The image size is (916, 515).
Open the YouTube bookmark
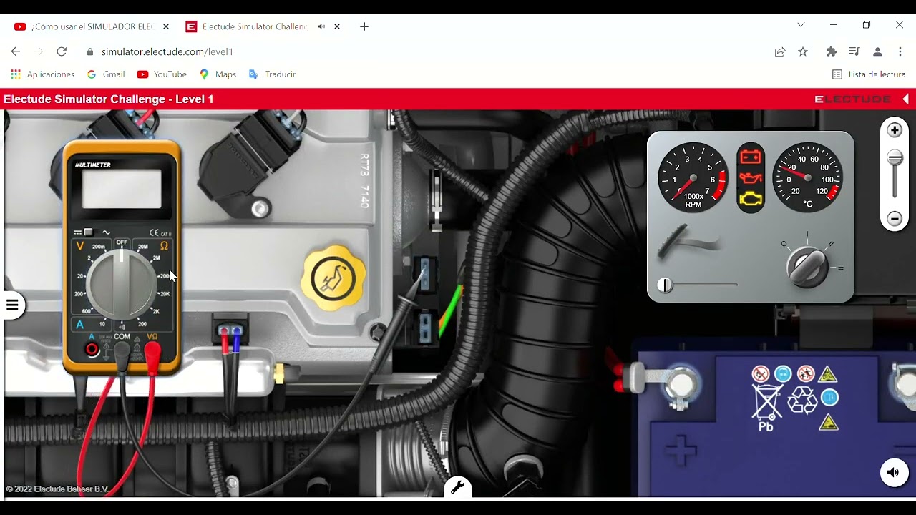[x=162, y=74]
